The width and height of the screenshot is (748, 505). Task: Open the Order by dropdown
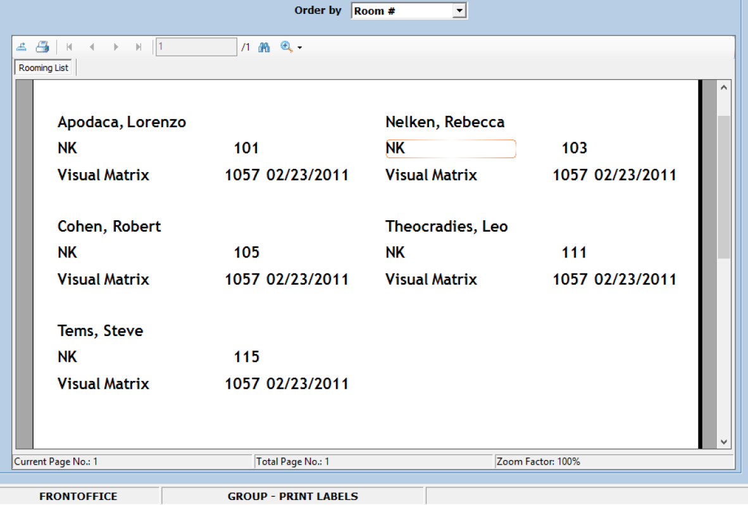click(x=460, y=11)
